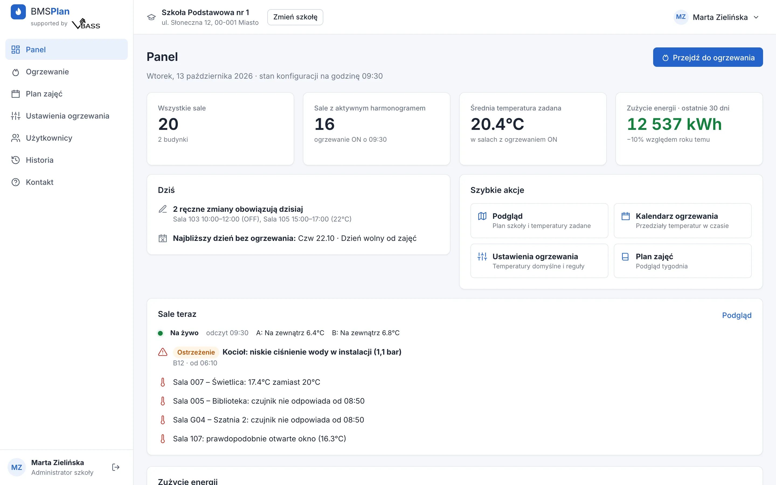The width and height of the screenshot is (776, 485).
Task: Open Historia from the sidebar
Action: [67, 160]
